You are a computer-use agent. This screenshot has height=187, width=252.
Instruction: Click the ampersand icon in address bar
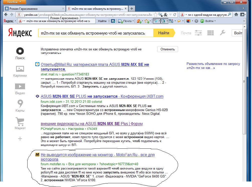tap(166, 15)
